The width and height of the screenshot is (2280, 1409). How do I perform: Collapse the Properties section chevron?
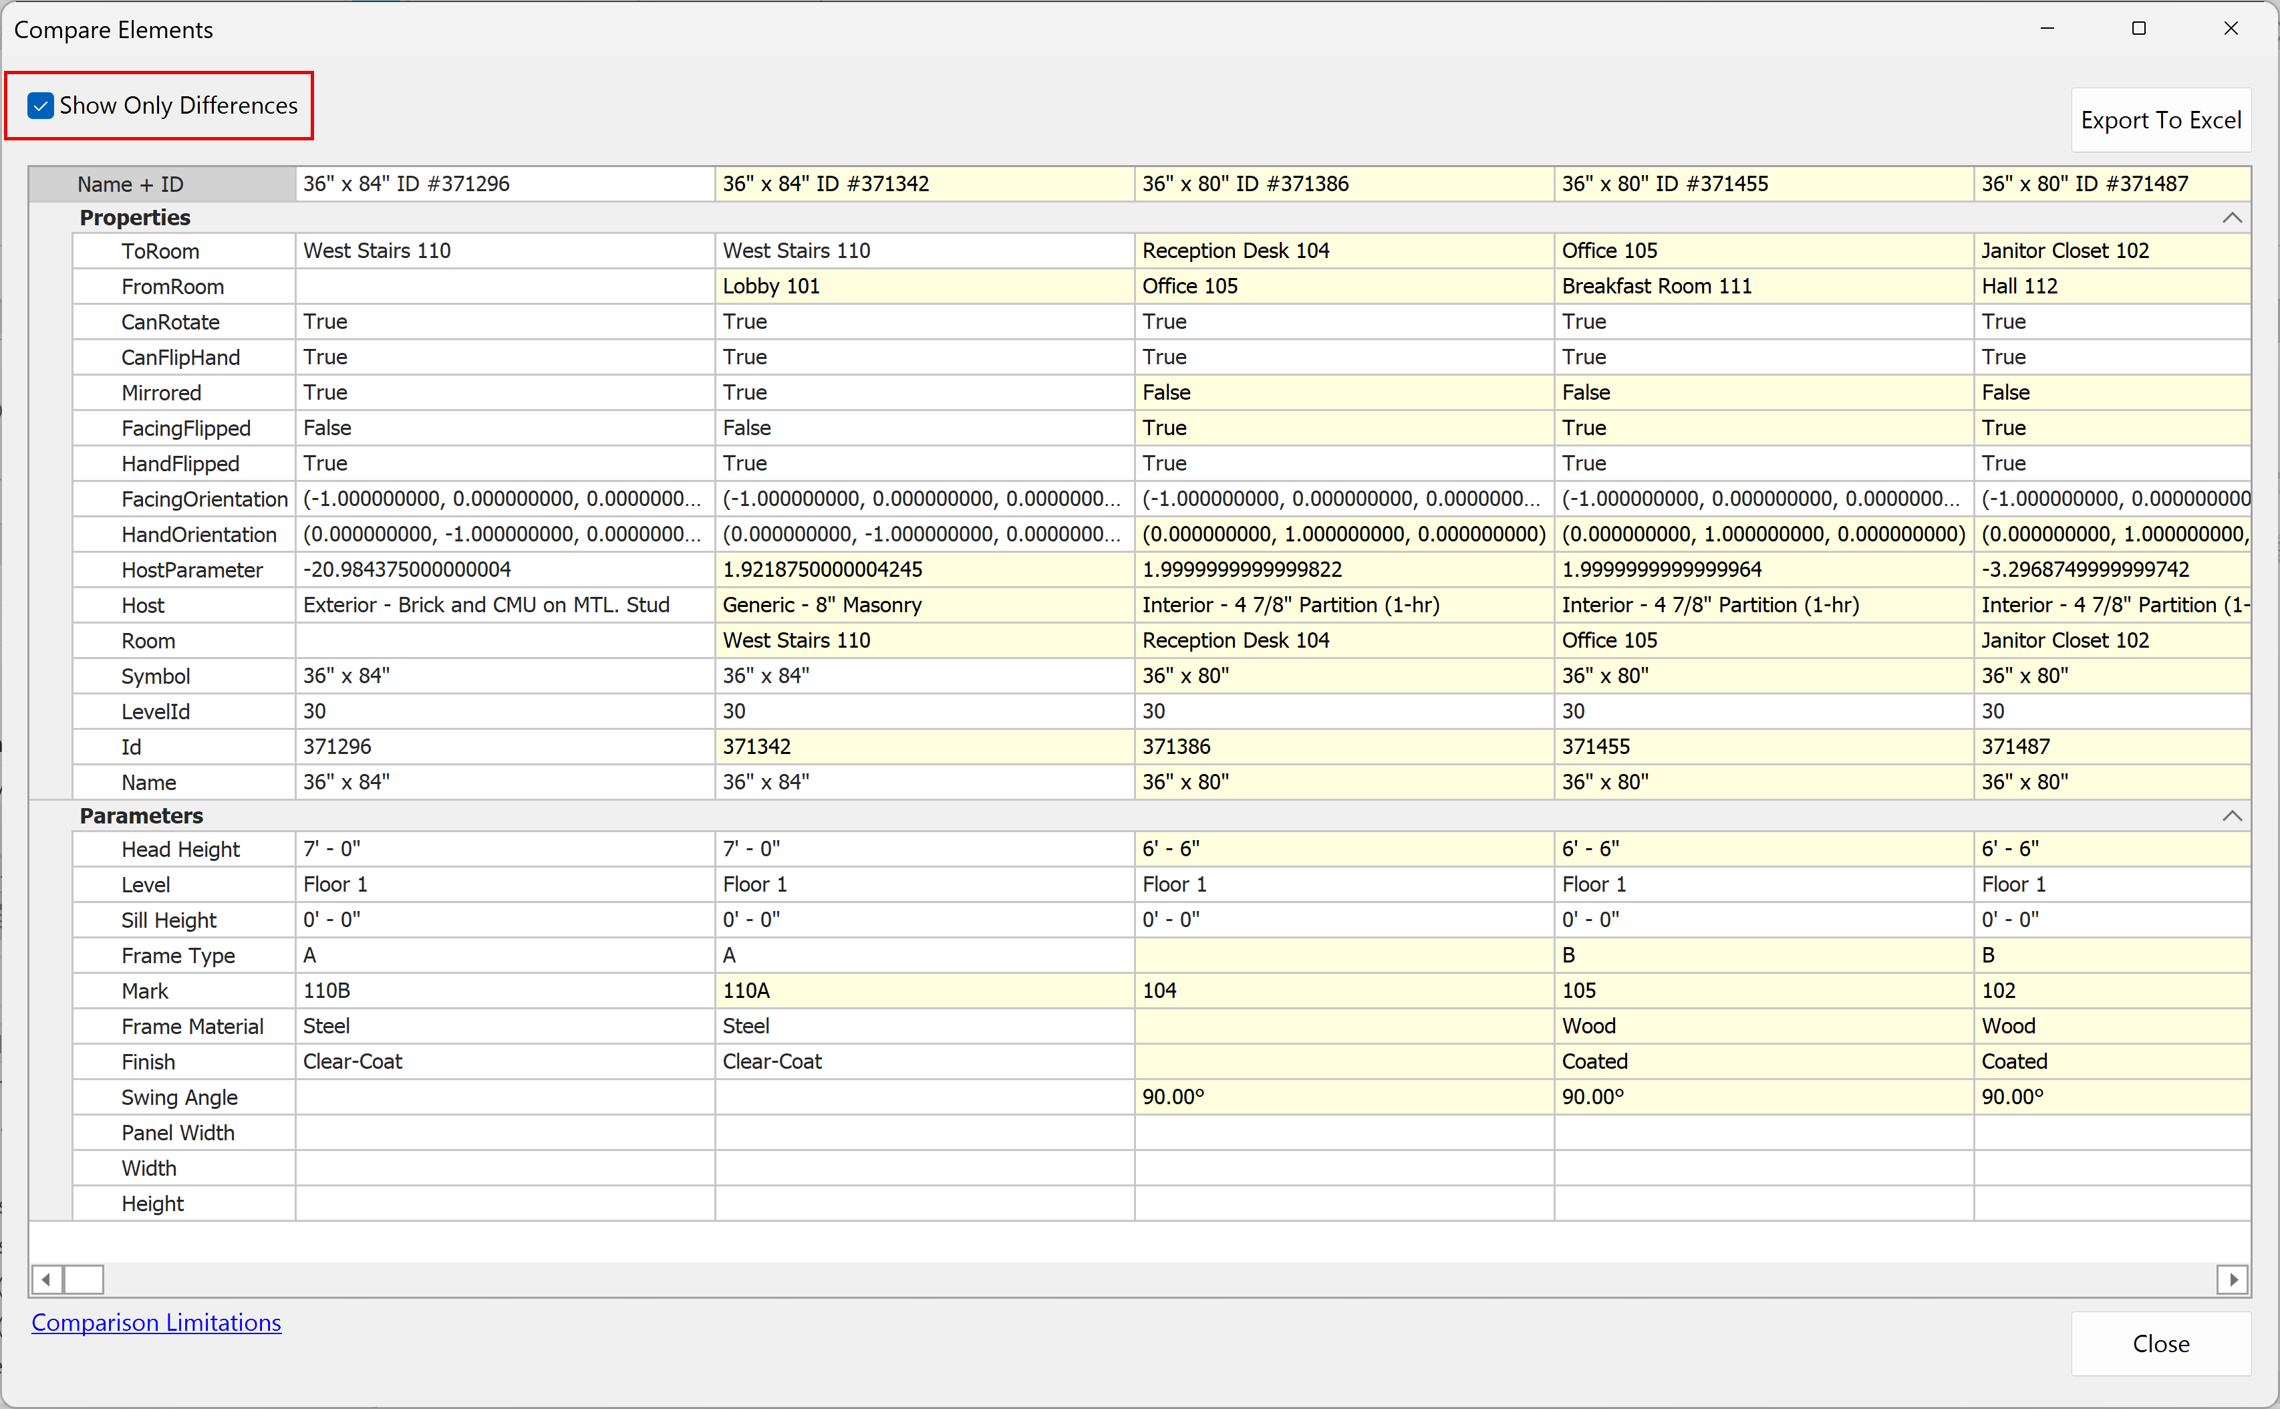(2232, 218)
